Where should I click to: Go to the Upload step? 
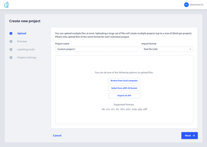(22, 33)
